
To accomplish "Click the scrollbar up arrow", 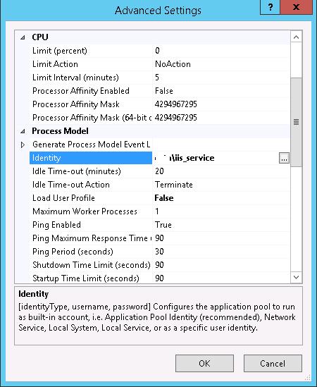I will coord(296,37).
